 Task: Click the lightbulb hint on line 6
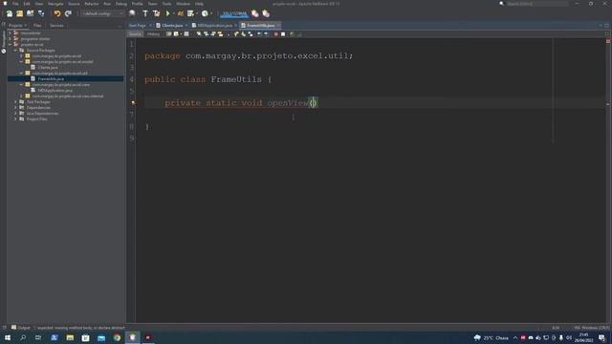(x=133, y=103)
